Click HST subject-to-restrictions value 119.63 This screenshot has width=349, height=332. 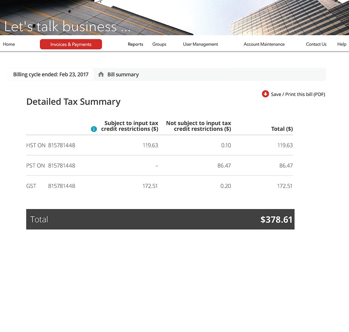(150, 145)
